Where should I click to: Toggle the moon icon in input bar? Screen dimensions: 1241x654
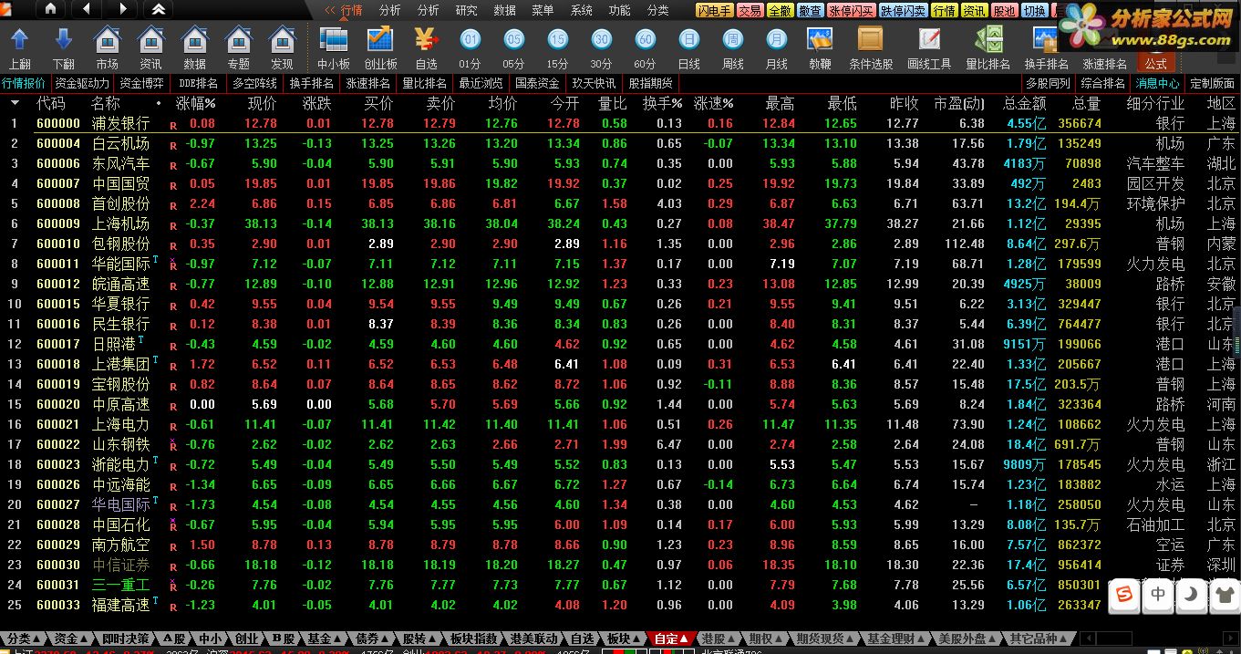pyautogui.click(x=1192, y=595)
